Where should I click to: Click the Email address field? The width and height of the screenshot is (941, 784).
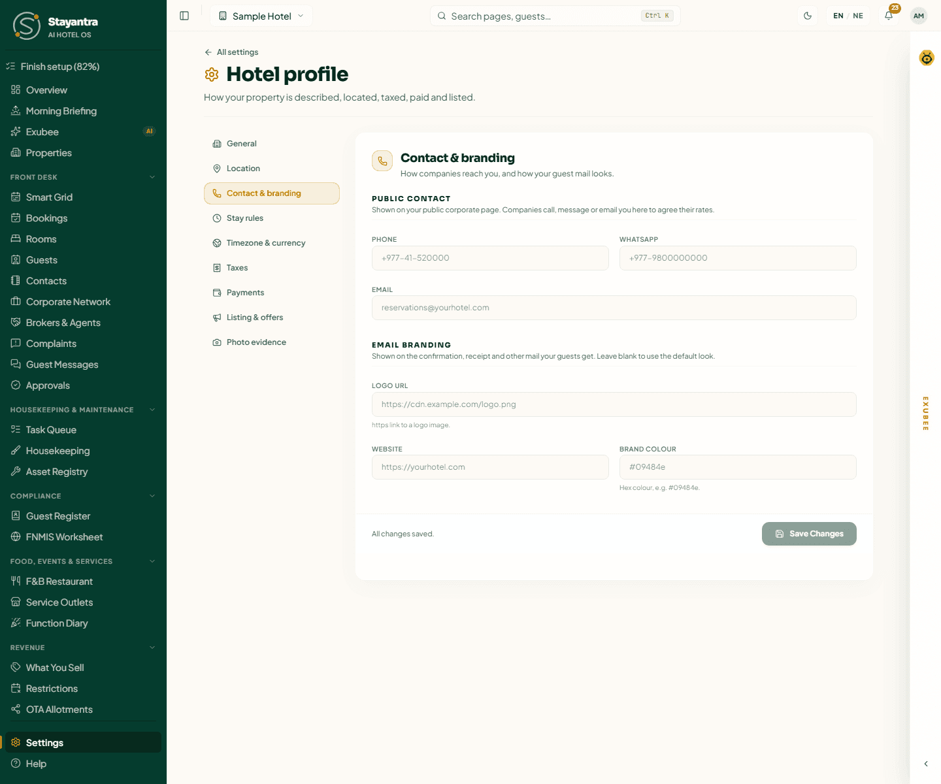(x=614, y=308)
